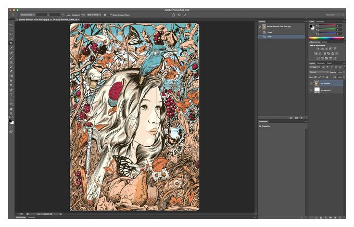Viewport: 354px width, 227px height.
Task: Pick a color from the spectrum ramp
Action: click(x=326, y=38)
